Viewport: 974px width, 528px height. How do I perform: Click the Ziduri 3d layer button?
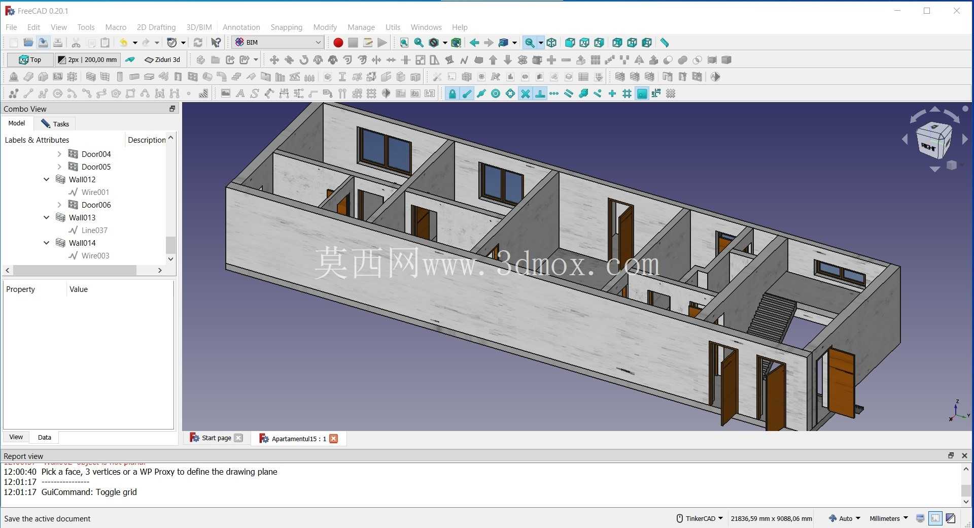(162, 60)
